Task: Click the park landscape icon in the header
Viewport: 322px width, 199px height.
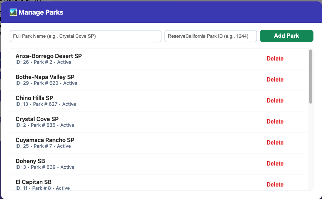Action: pos(13,12)
